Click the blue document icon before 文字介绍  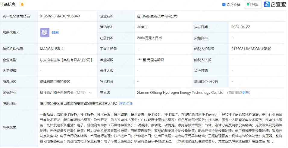click(x=224, y=5)
